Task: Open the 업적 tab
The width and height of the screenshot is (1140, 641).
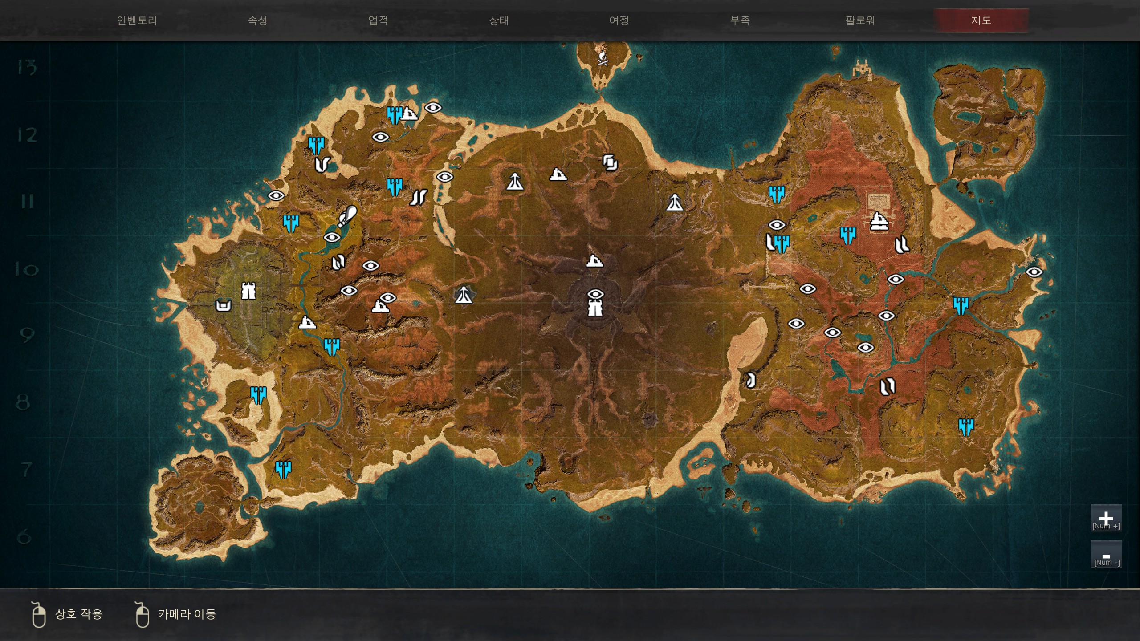Action: pos(378,20)
